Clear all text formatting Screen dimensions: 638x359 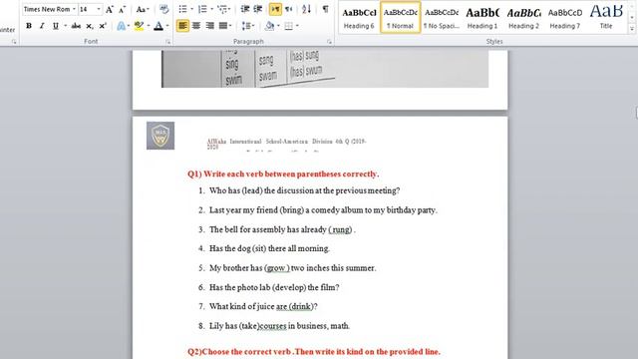pos(163,9)
